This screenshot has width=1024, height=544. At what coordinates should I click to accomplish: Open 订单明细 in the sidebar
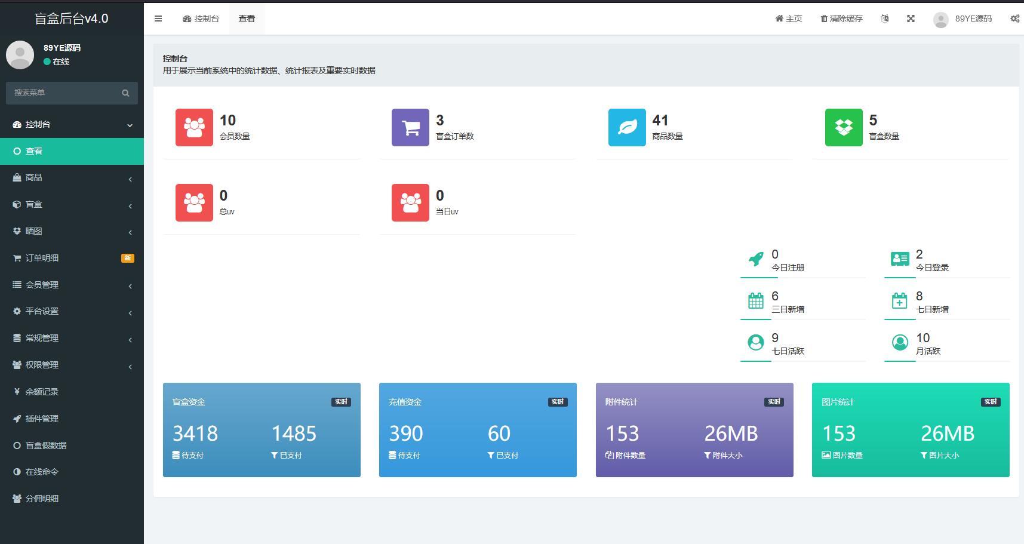point(72,258)
